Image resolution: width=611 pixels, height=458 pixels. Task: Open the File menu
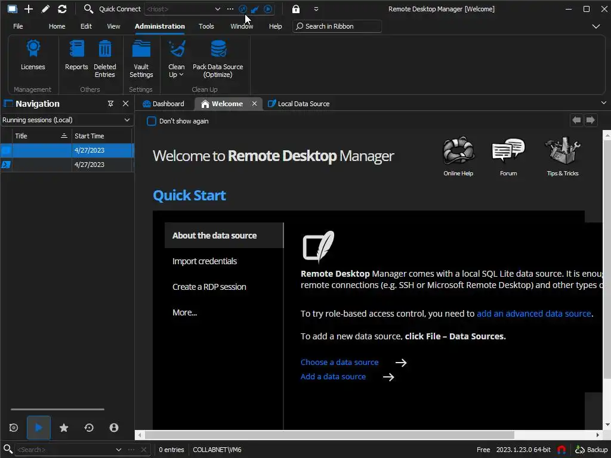coord(18,26)
